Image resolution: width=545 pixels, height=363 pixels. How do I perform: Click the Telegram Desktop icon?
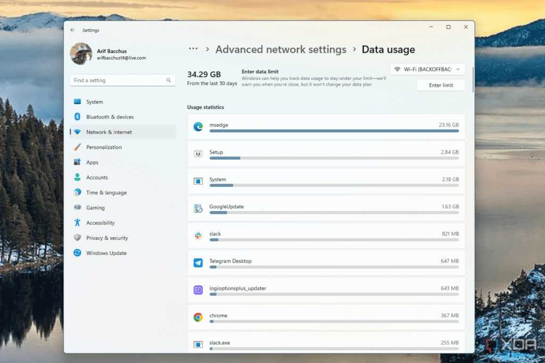coord(198,263)
